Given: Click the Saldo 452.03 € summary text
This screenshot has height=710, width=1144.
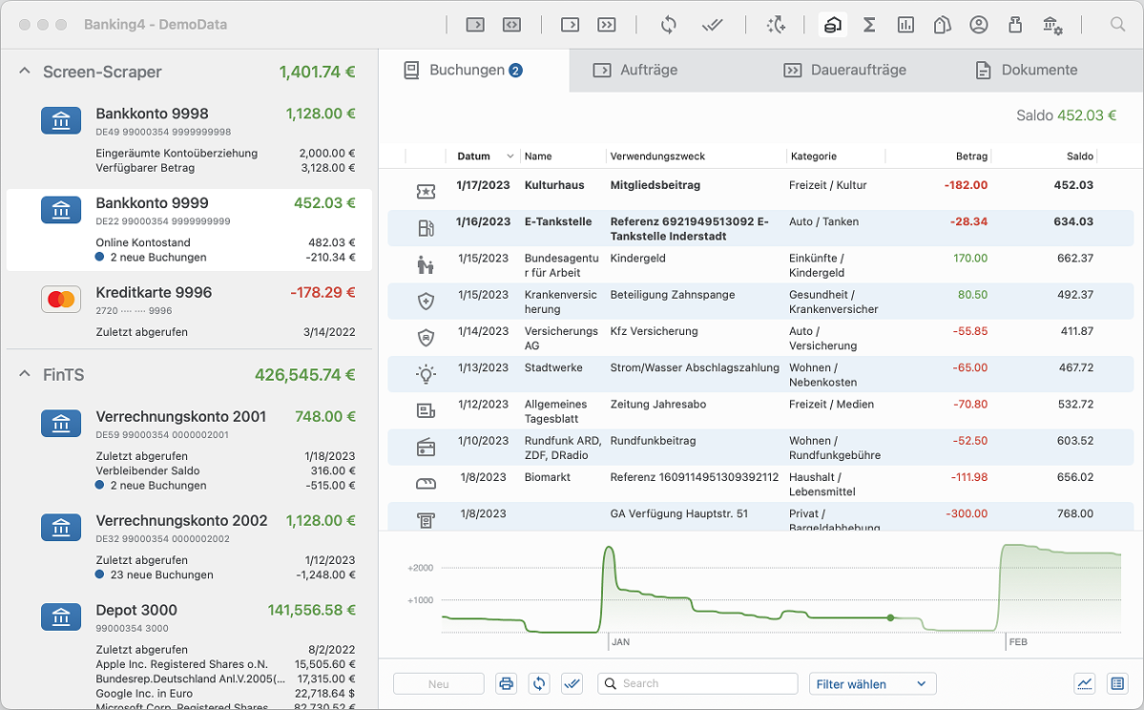Looking at the screenshot, I should (1066, 115).
